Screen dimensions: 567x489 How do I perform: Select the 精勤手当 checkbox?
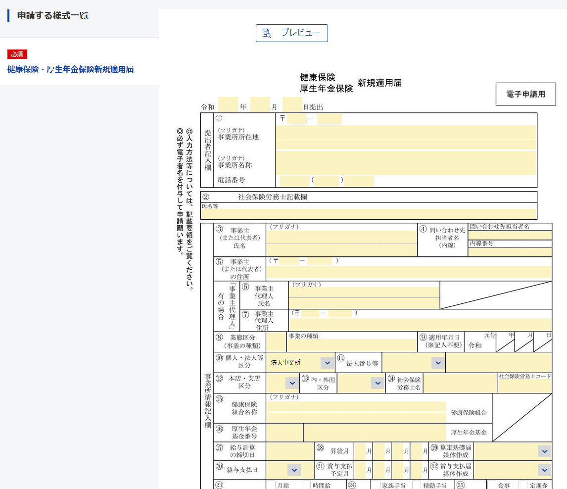pos(417,485)
